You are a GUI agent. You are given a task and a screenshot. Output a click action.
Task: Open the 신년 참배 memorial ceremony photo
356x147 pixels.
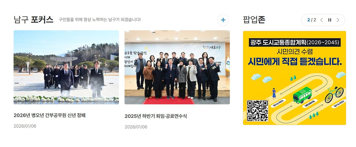66,67
